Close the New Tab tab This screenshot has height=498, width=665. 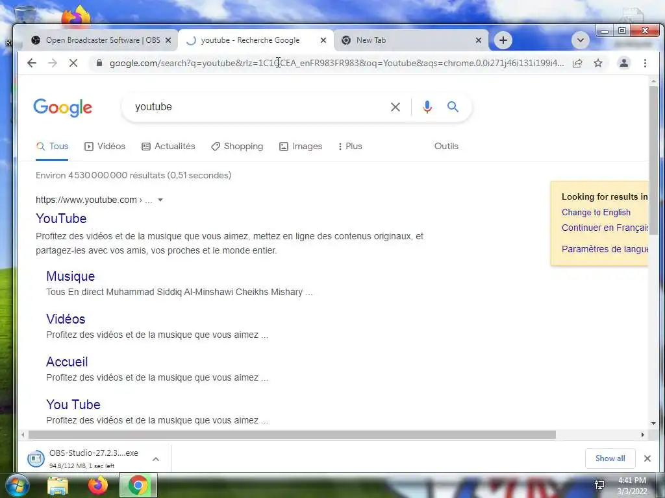click(x=479, y=40)
